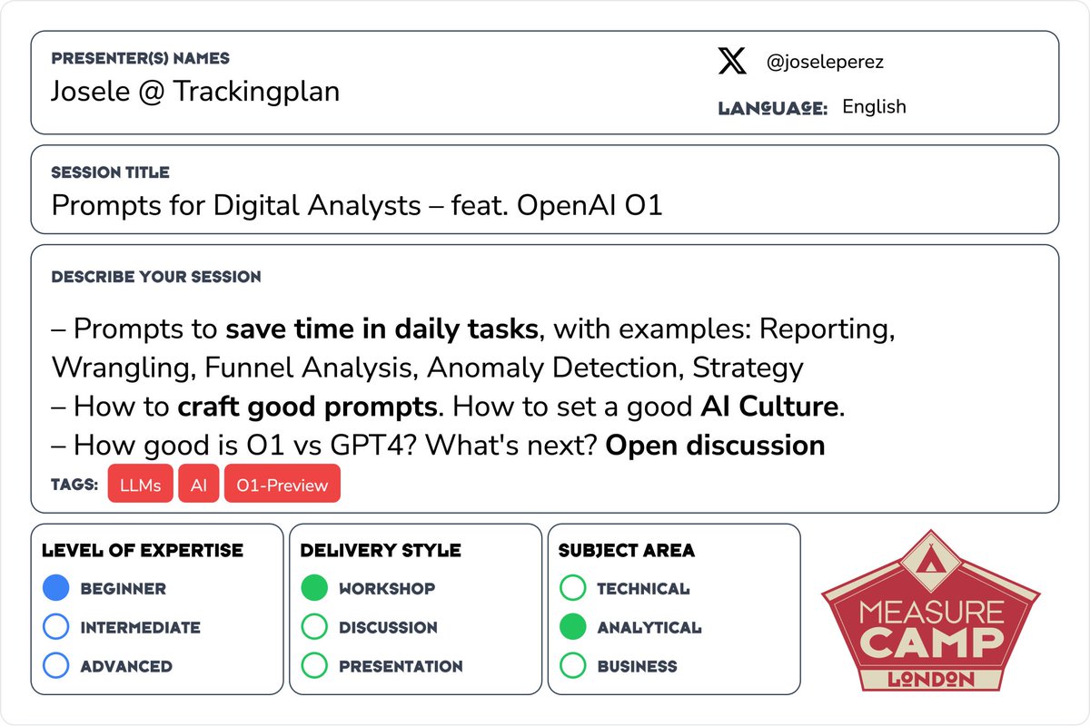Click the AI tag
Image resolution: width=1090 pixels, height=726 pixels.
point(199,484)
